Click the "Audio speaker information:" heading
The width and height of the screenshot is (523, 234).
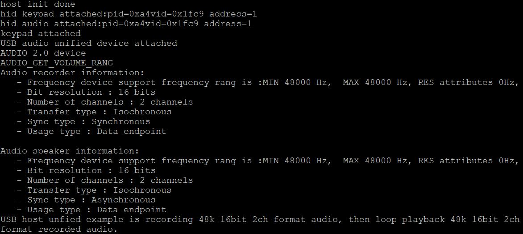click(x=70, y=151)
